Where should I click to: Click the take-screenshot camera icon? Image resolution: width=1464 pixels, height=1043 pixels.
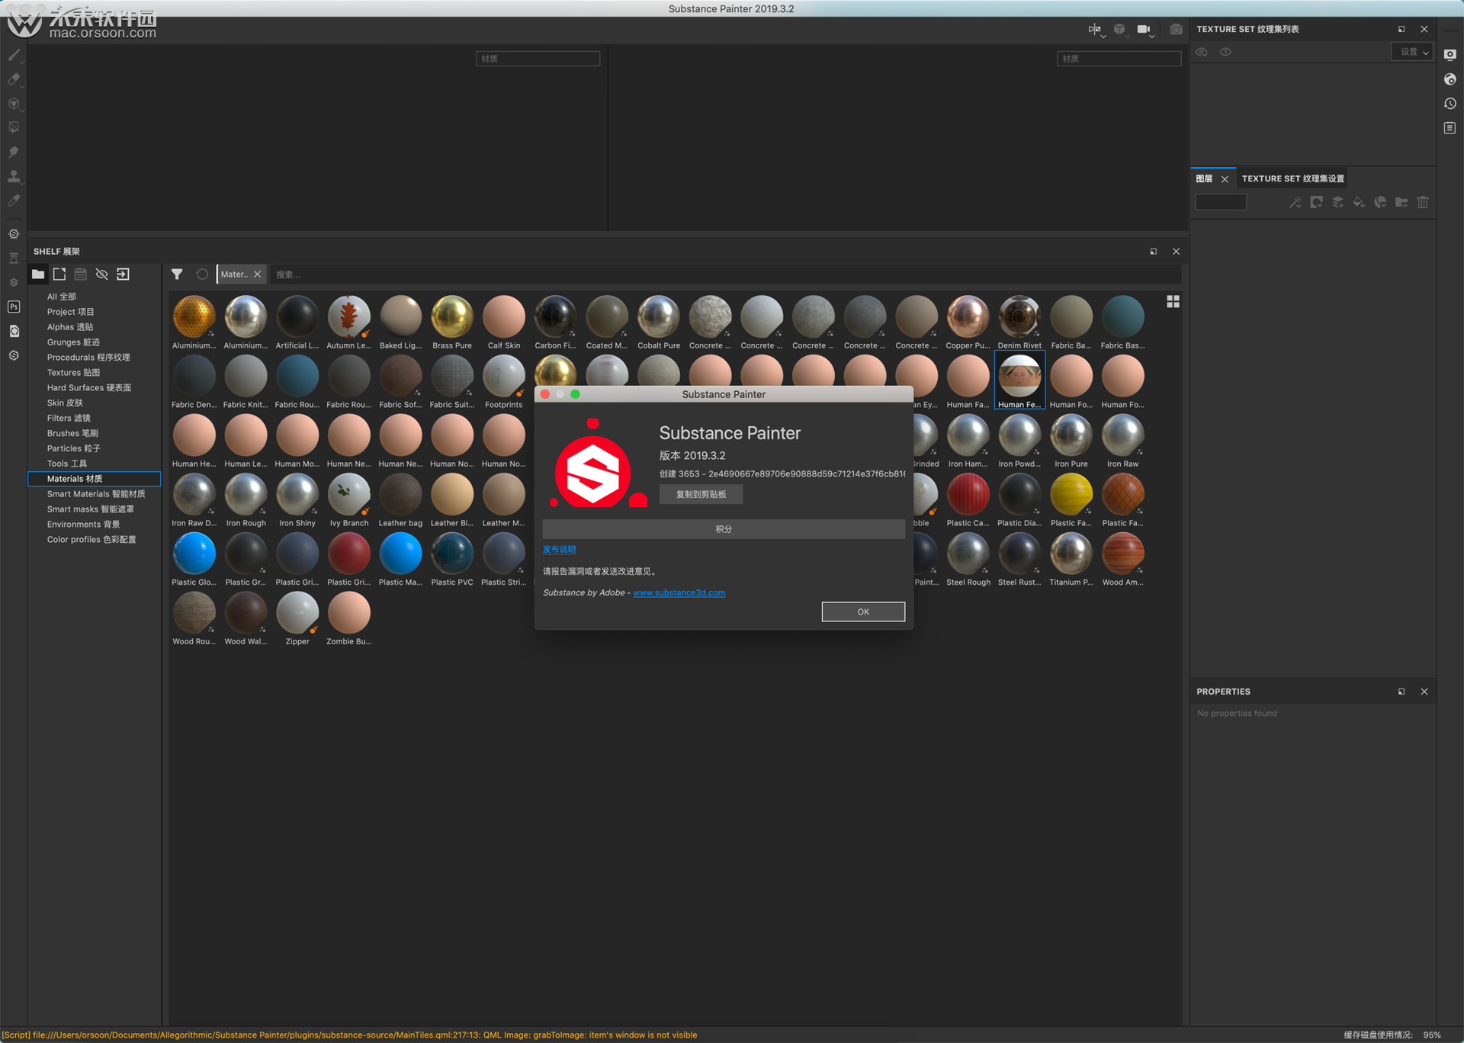tap(1176, 29)
